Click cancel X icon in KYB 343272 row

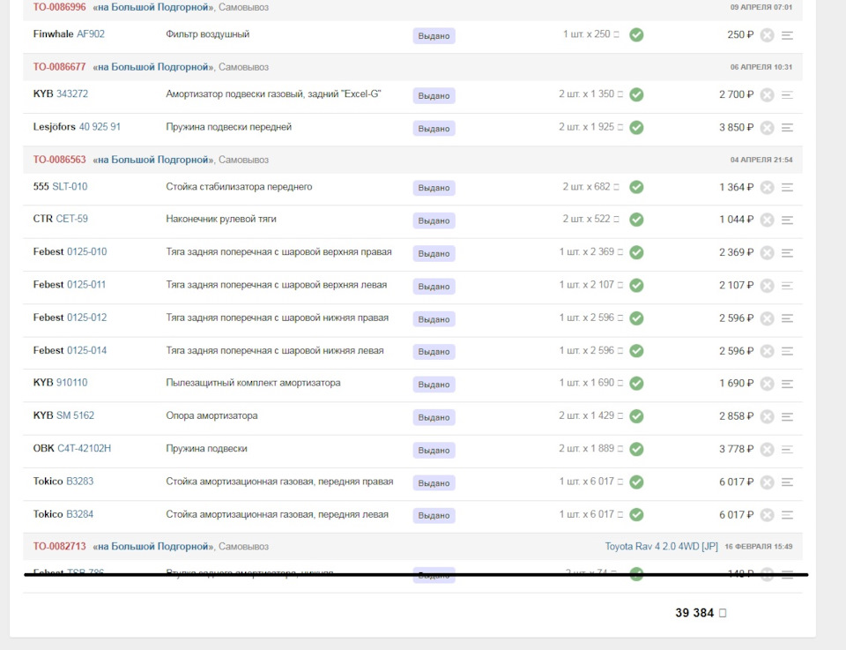tap(767, 95)
